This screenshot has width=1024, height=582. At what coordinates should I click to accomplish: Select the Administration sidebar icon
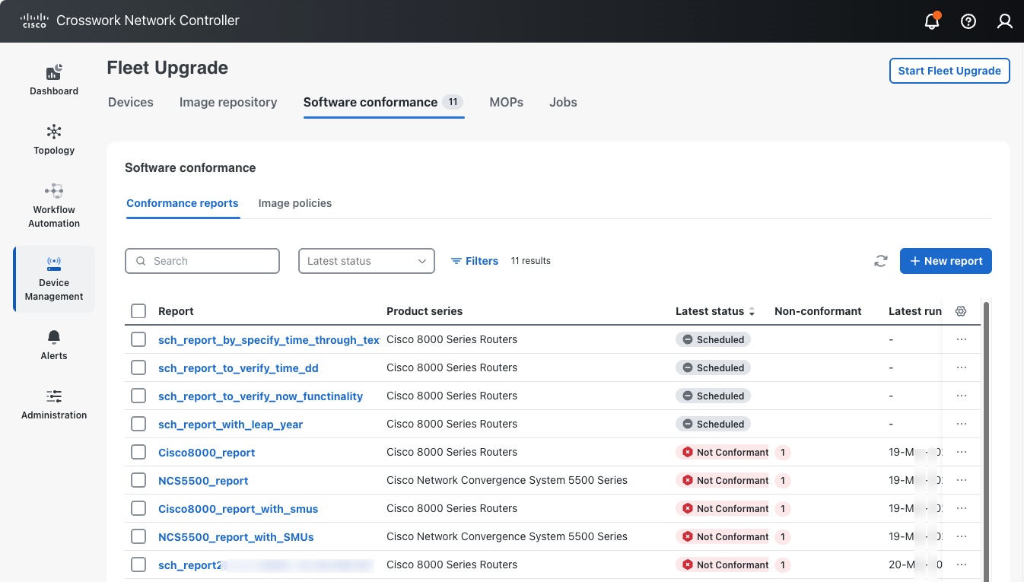point(53,404)
